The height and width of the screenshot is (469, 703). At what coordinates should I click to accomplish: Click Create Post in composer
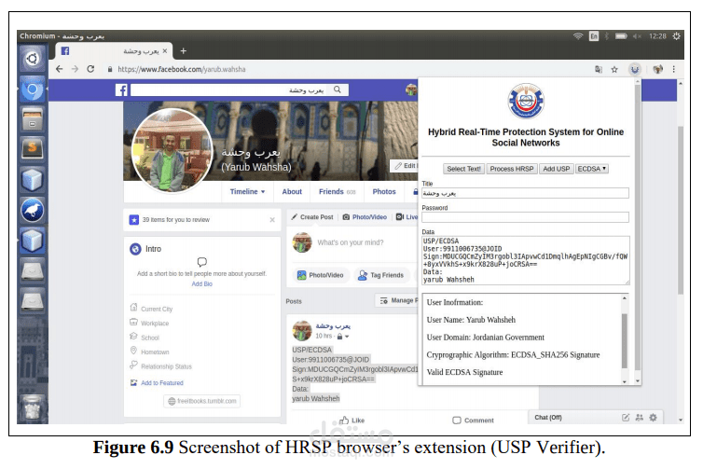[x=312, y=217]
